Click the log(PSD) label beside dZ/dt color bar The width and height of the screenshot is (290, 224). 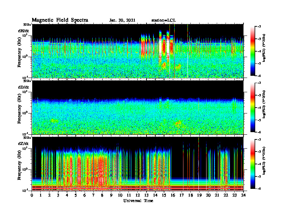coord(264,161)
